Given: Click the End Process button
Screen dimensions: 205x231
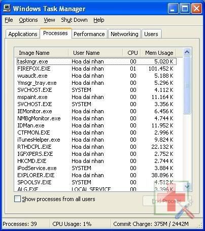Looking at the screenshot, I should pyautogui.click(x=166, y=201).
